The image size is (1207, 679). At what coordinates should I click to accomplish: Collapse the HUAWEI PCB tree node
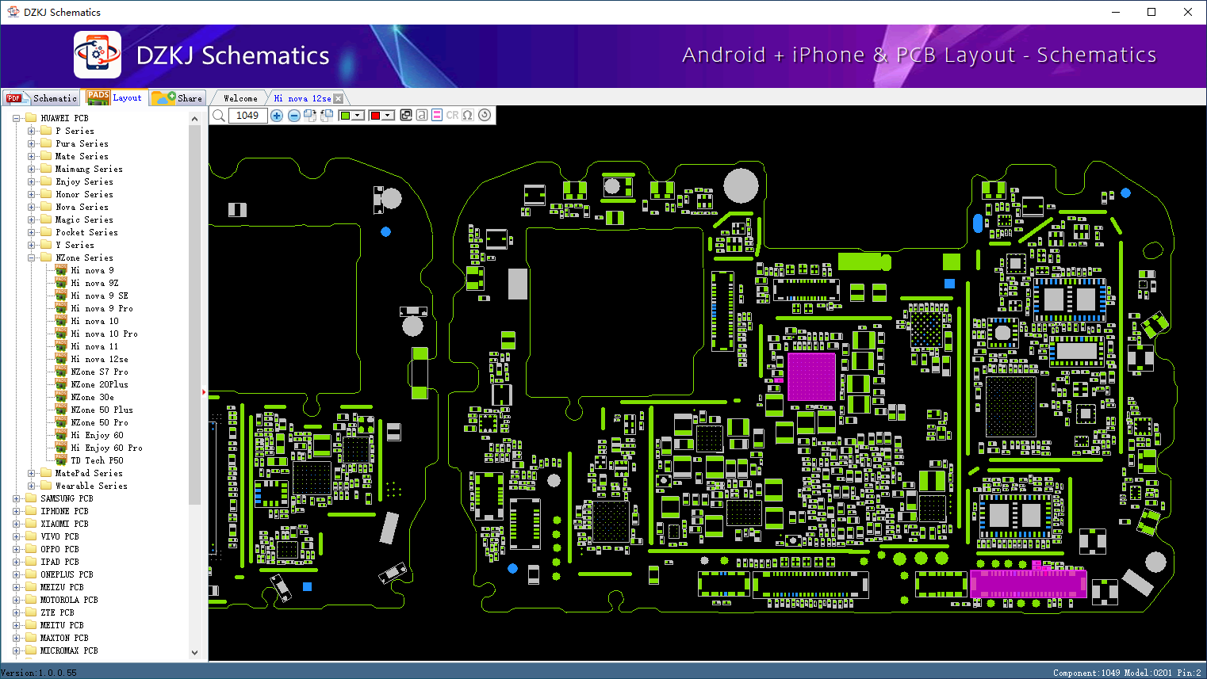click(x=16, y=118)
